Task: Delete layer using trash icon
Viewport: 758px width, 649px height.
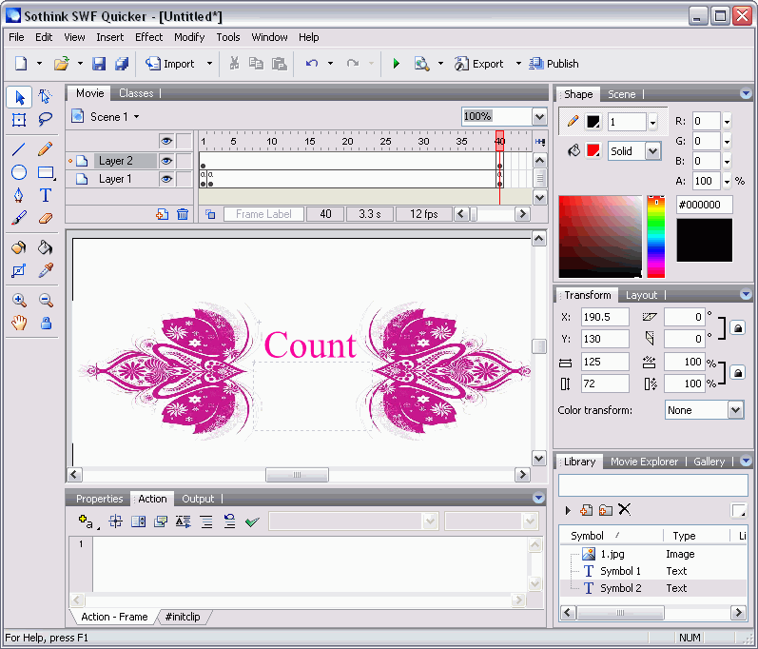Action: click(183, 214)
